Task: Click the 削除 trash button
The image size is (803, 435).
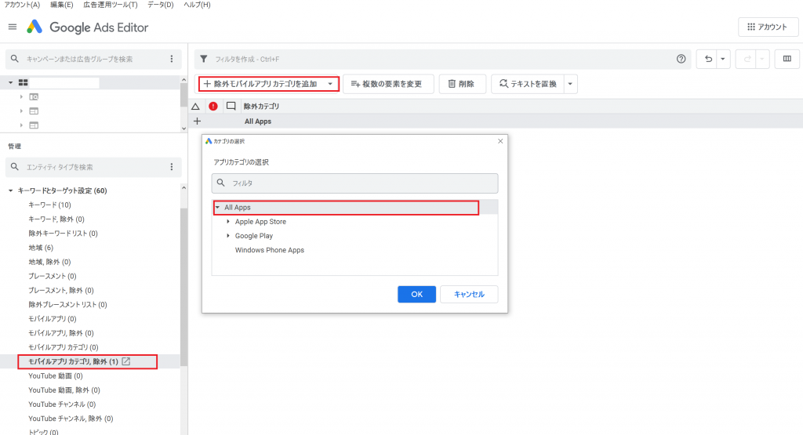Action: (462, 84)
